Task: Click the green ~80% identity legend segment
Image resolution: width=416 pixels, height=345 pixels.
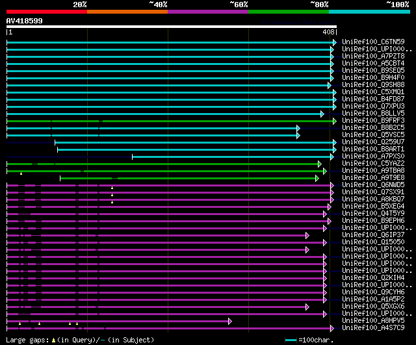Action: [289, 12]
